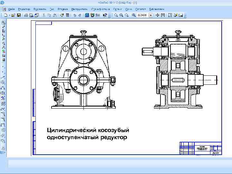Open the Вид menu
The width and height of the screenshot is (232, 174).
pos(52,9)
